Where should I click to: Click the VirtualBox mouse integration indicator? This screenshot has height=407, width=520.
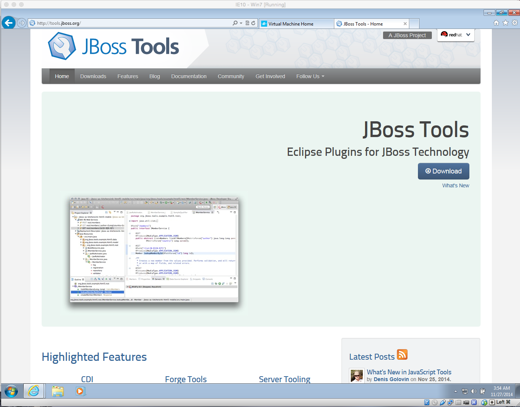(x=484, y=402)
